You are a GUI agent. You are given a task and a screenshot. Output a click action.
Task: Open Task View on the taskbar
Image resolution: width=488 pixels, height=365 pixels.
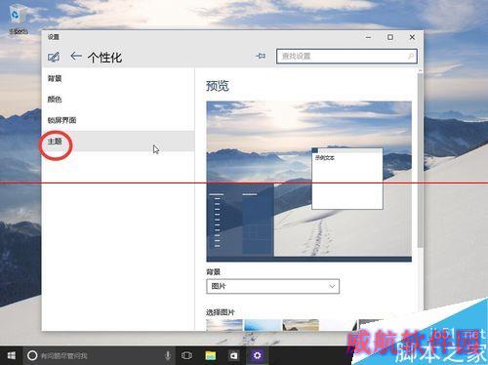point(186,355)
